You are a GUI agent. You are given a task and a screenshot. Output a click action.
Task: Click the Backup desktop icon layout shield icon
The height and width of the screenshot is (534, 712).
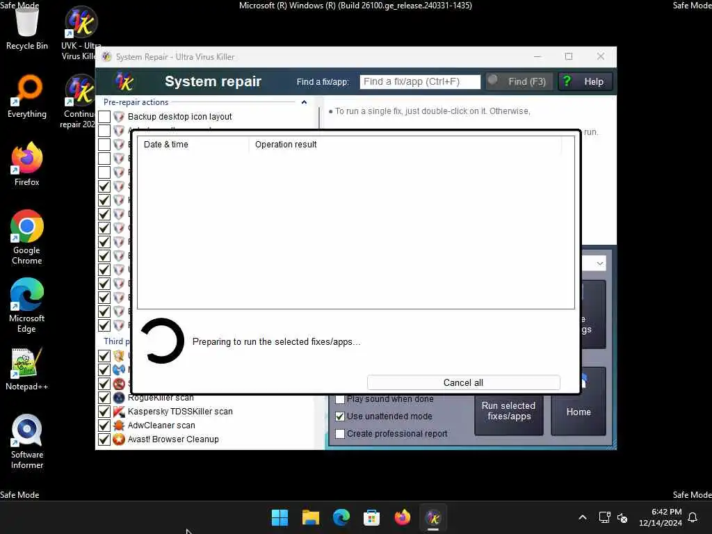click(x=119, y=117)
